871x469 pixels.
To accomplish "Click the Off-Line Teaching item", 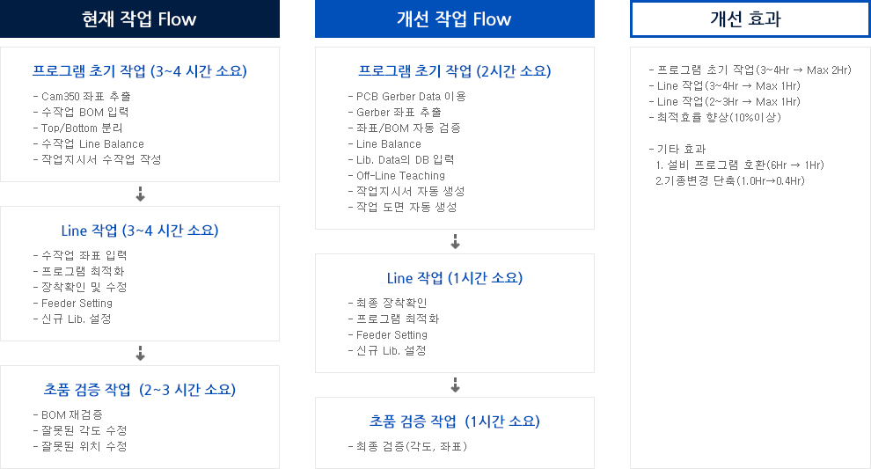I will tap(397, 176).
